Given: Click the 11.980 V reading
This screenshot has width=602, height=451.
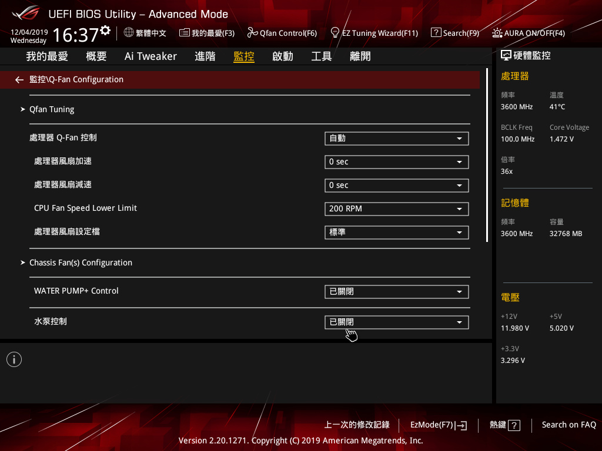Looking at the screenshot, I should coord(515,328).
